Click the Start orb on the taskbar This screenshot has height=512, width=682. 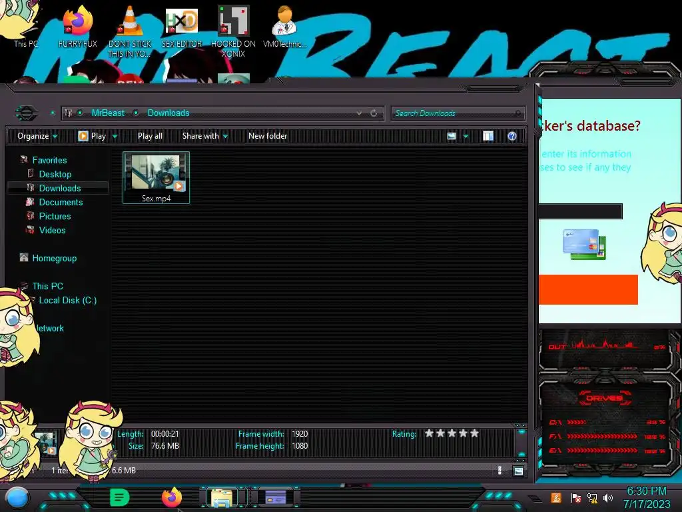(x=17, y=497)
